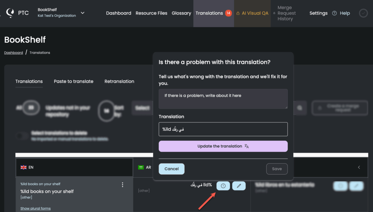Screen dimensions: 373x212
Task: Click the blurred edit icon for Spanish translation
Action: click(x=356, y=186)
